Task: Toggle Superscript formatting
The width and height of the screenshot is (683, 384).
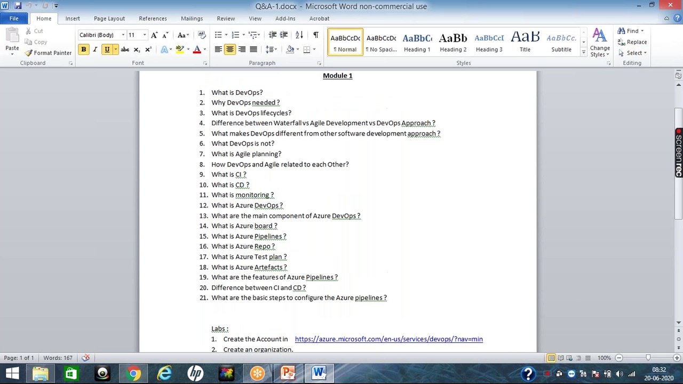Action: tap(148, 50)
